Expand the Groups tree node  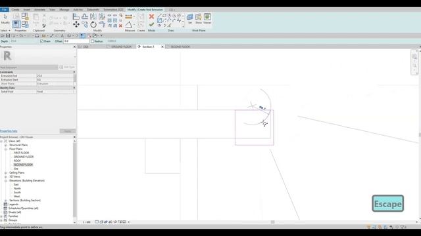point(1,220)
